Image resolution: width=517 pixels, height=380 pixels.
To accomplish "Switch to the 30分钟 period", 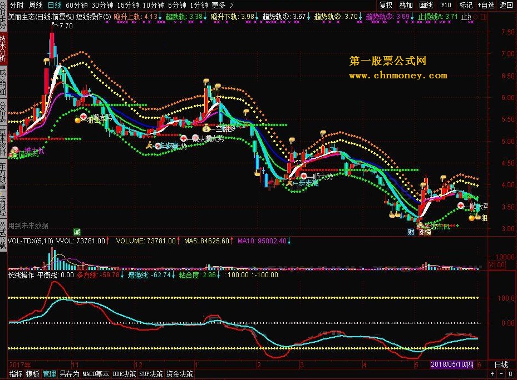I will [102, 5].
